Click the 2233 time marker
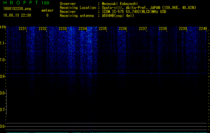The width and height of the screenshot is (210, 133). pyautogui.click(x=63, y=29)
